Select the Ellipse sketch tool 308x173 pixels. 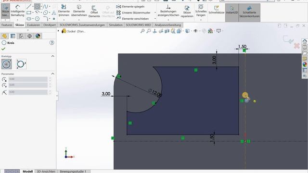(45, 13)
